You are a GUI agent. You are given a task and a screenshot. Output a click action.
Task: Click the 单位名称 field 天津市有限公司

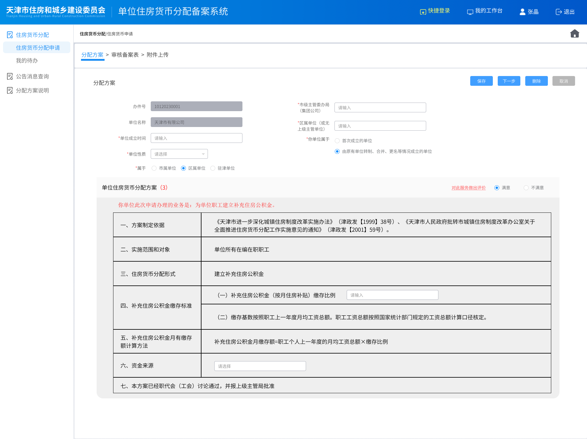click(197, 122)
